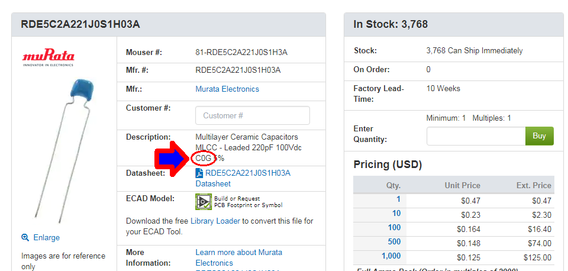Click the RDE5C2A221J0S1H03A page heading

click(80, 25)
